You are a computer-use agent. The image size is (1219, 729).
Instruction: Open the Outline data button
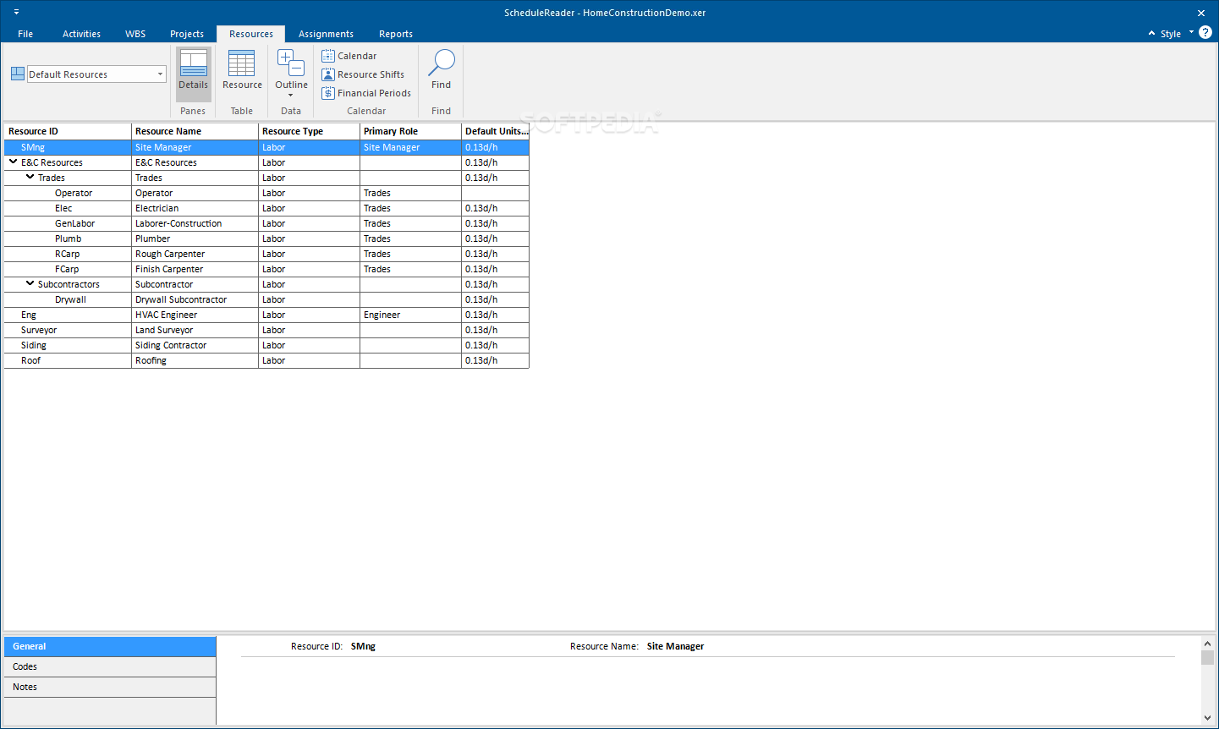291,74
